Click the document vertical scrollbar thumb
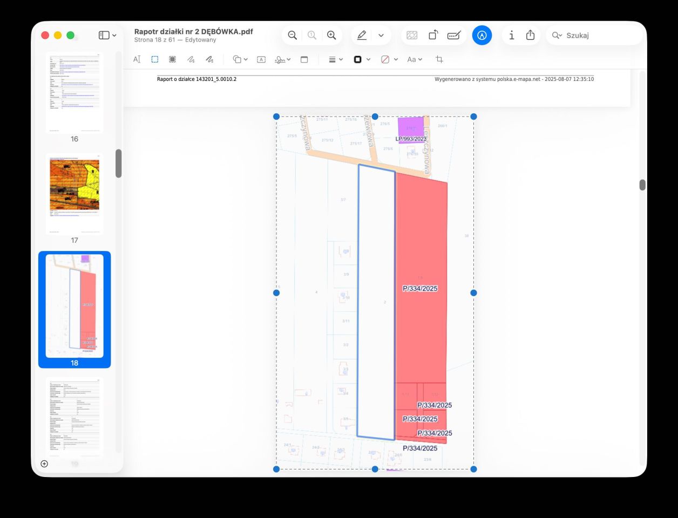The height and width of the screenshot is (518, 678). [x=642, y=185]
